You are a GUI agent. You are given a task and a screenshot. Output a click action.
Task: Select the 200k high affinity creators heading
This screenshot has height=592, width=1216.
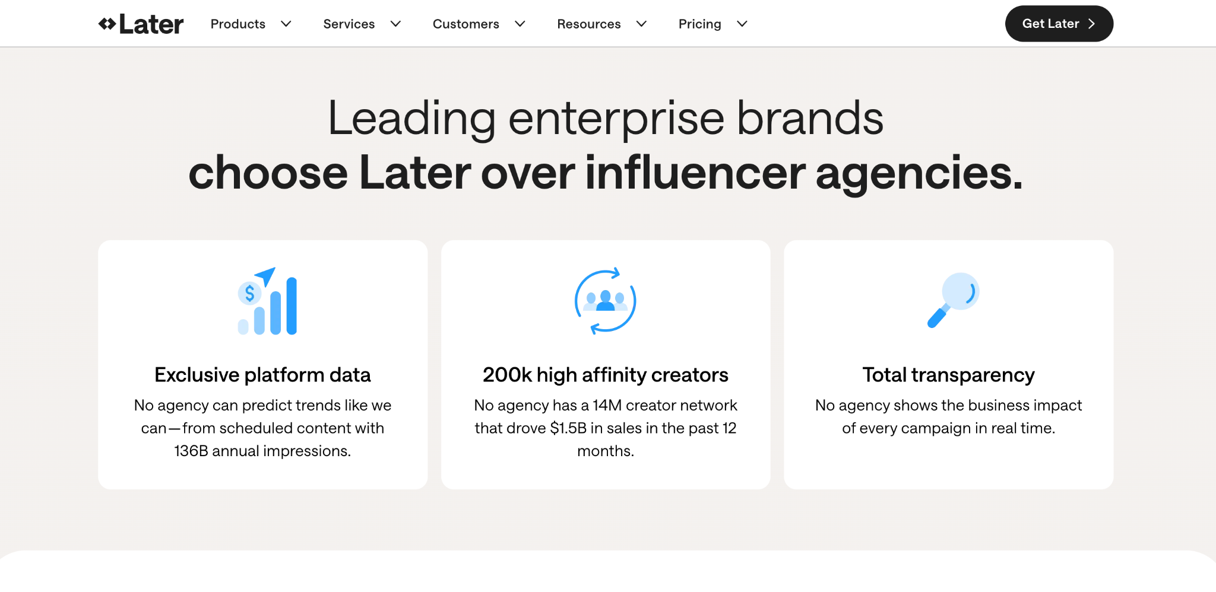tap(606, 375)
